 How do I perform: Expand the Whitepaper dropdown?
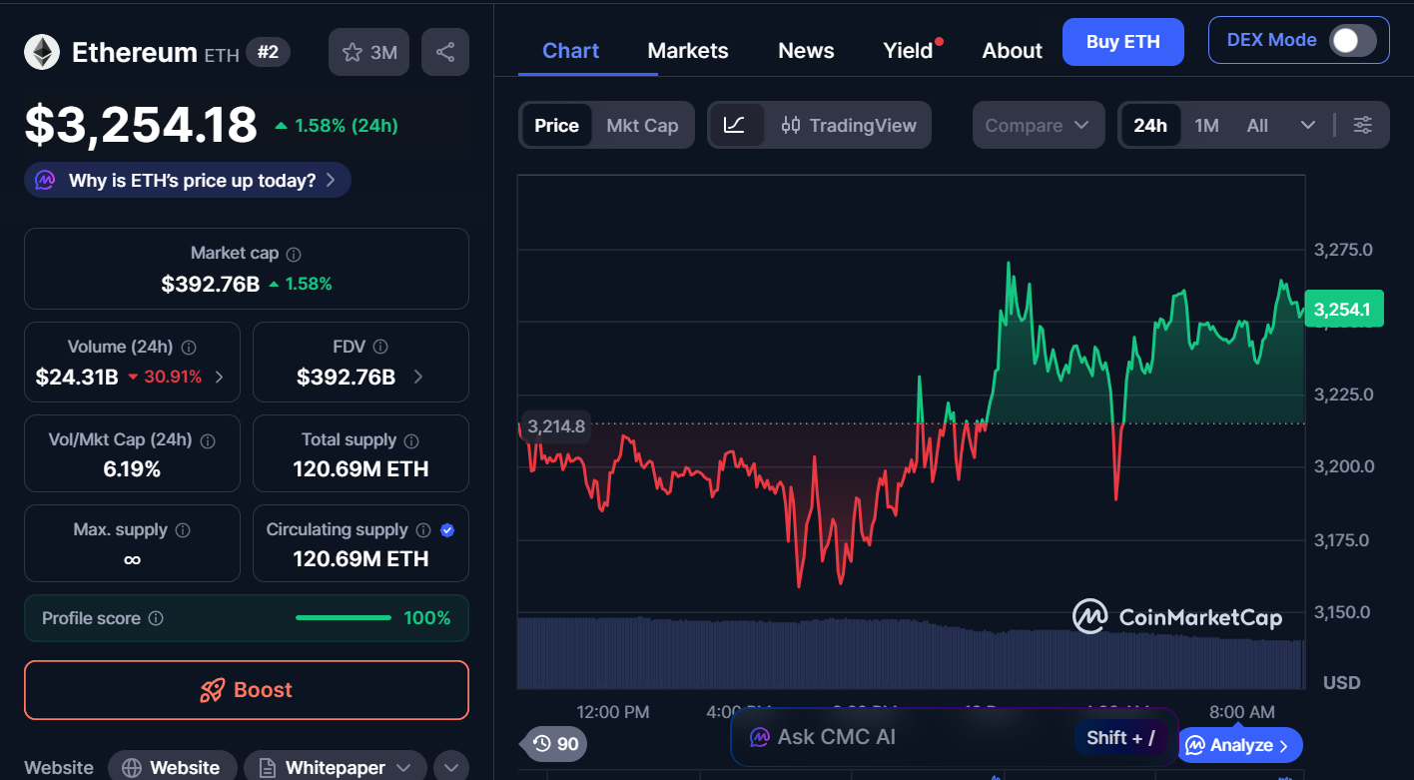click(x=403, y=767)
